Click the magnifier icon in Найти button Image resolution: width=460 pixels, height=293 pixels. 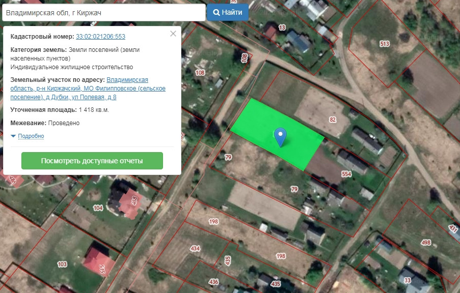tap(216, 13)
